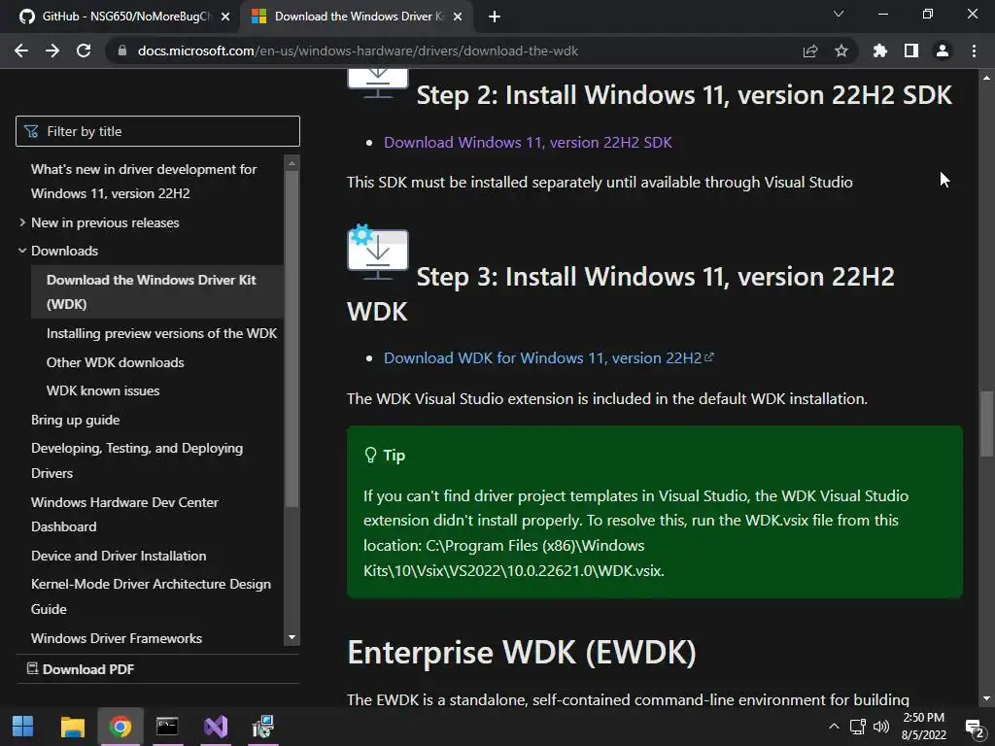Close the GitHub tab
This screenshot has height=746, width=995.
(x=224, y=17)
